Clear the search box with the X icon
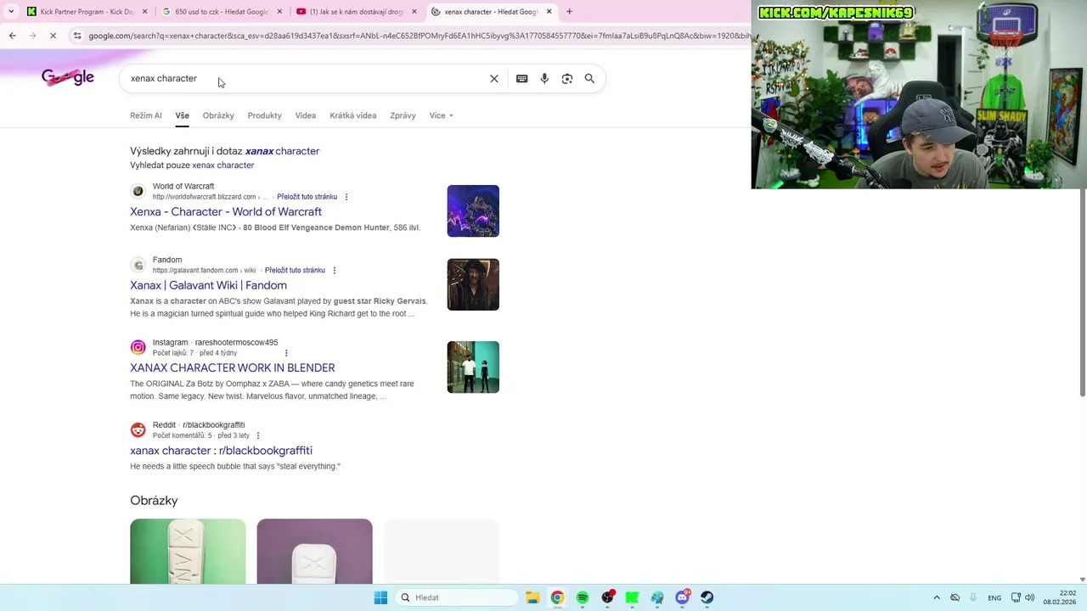The height and width of the screenshot is (611, 1087). coord(494,78)
